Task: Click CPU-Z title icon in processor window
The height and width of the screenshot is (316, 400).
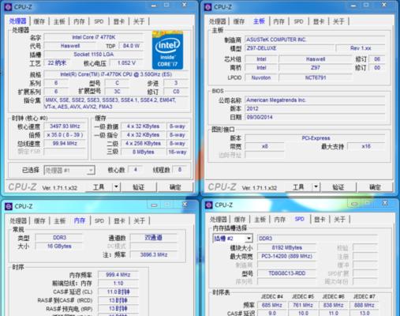Action: [8, 7]
